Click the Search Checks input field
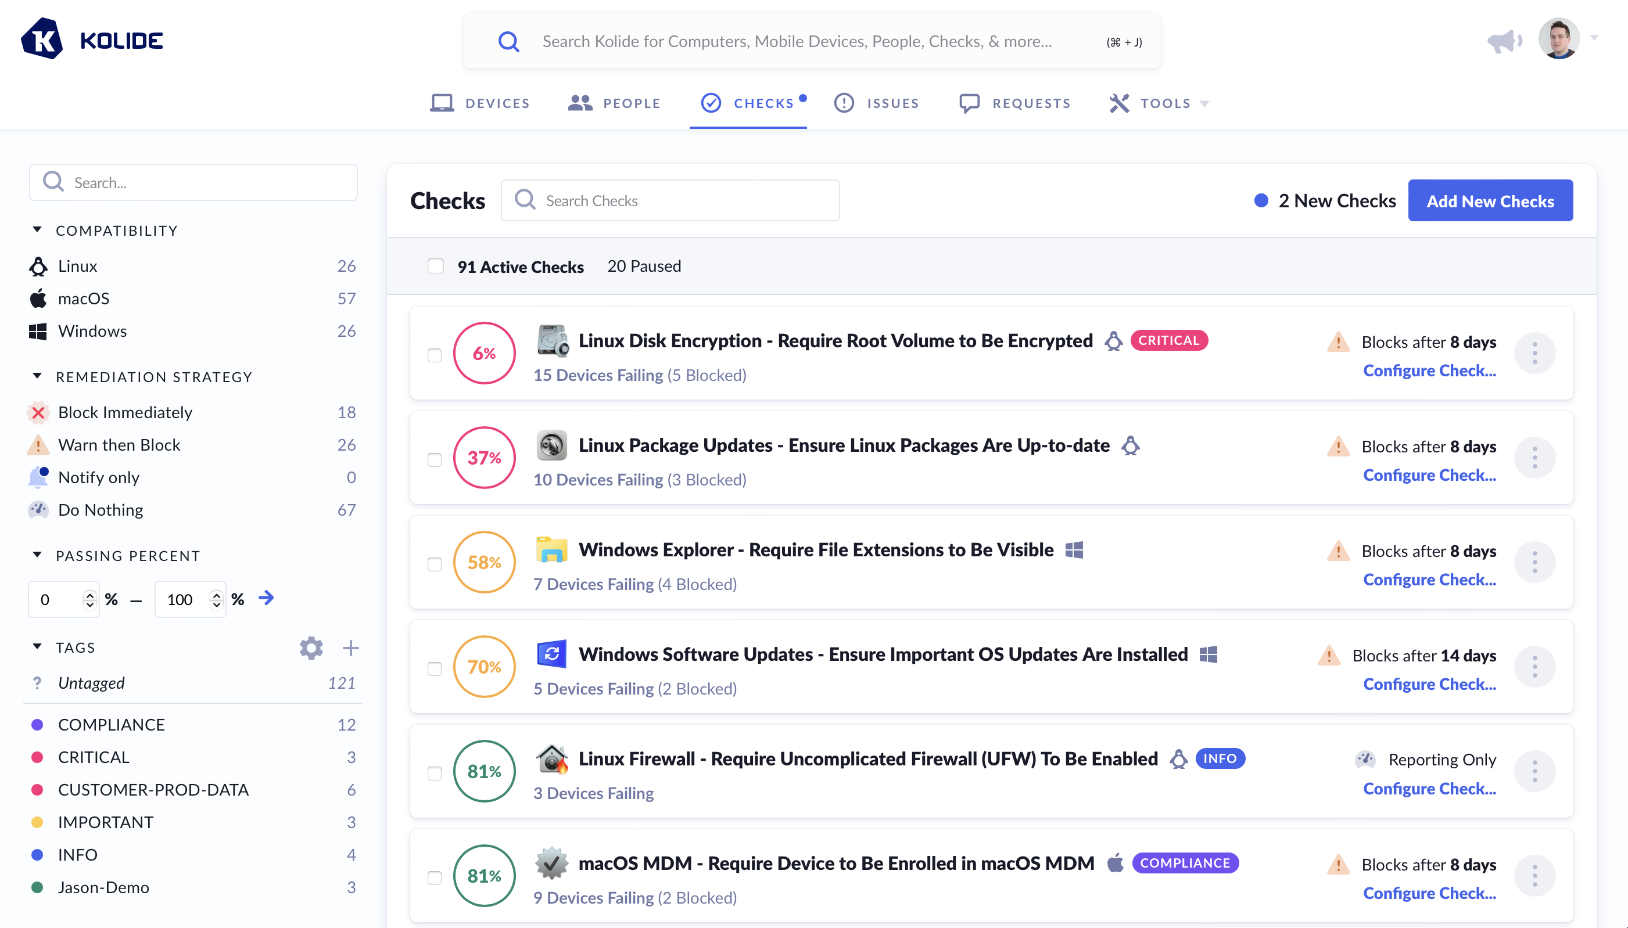 (x=669, y=201)
